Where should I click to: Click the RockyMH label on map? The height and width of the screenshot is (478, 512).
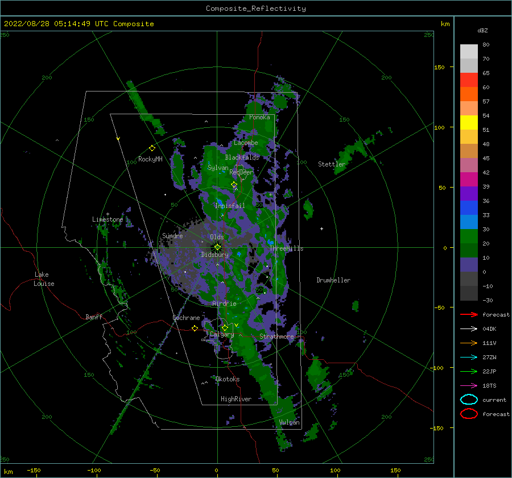[150, 159]
